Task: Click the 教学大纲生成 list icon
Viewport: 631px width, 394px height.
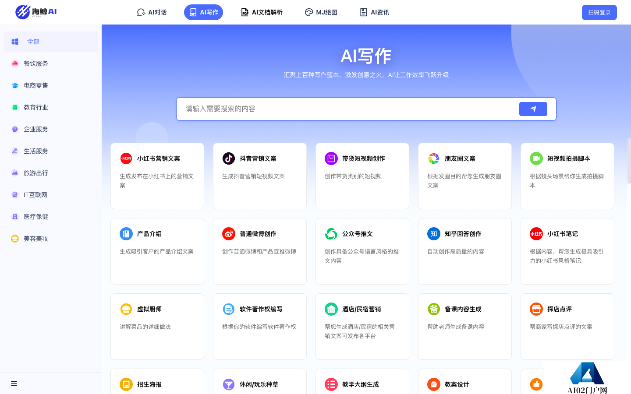Action: (331, 384)
